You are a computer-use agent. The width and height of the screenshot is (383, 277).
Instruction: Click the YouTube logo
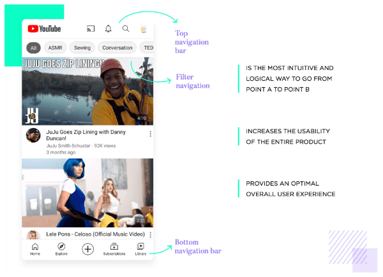click(x=45, y=29)
